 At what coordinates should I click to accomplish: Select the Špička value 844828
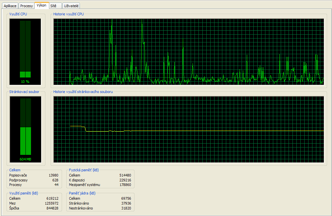[52, 208]
